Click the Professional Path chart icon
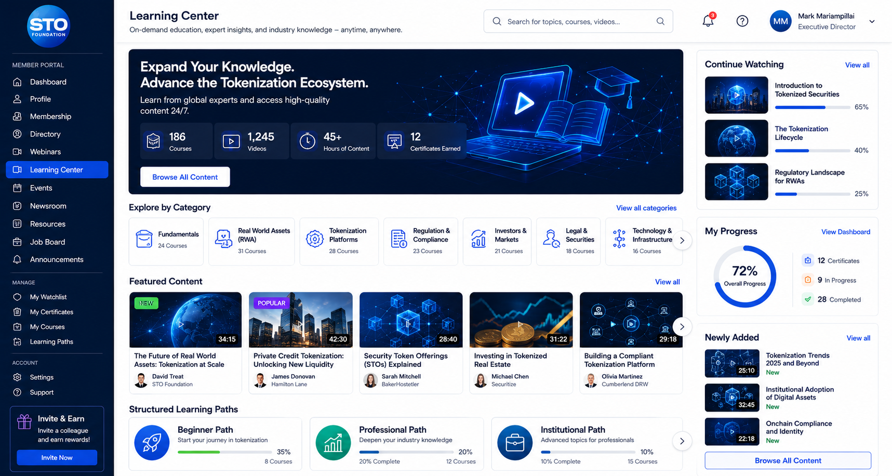892x476 pixels. pos(333,443)
